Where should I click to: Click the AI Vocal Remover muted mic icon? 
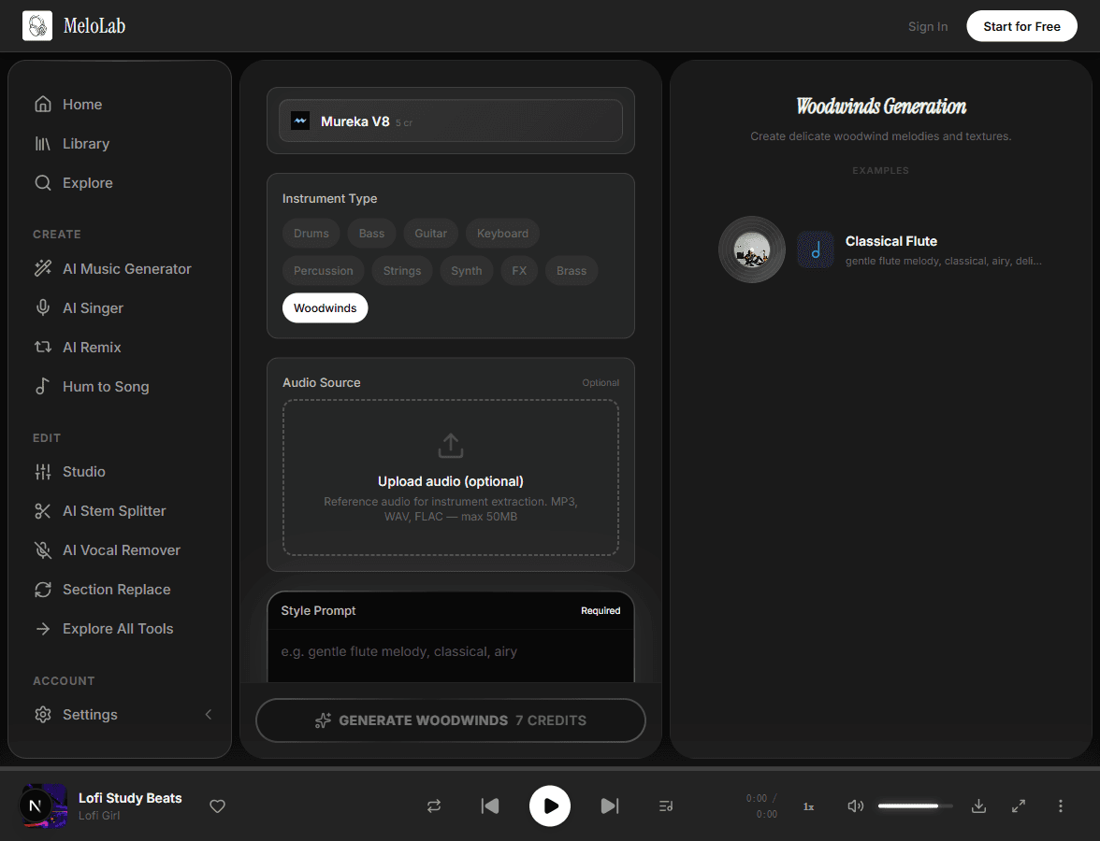tap(43, 550)
